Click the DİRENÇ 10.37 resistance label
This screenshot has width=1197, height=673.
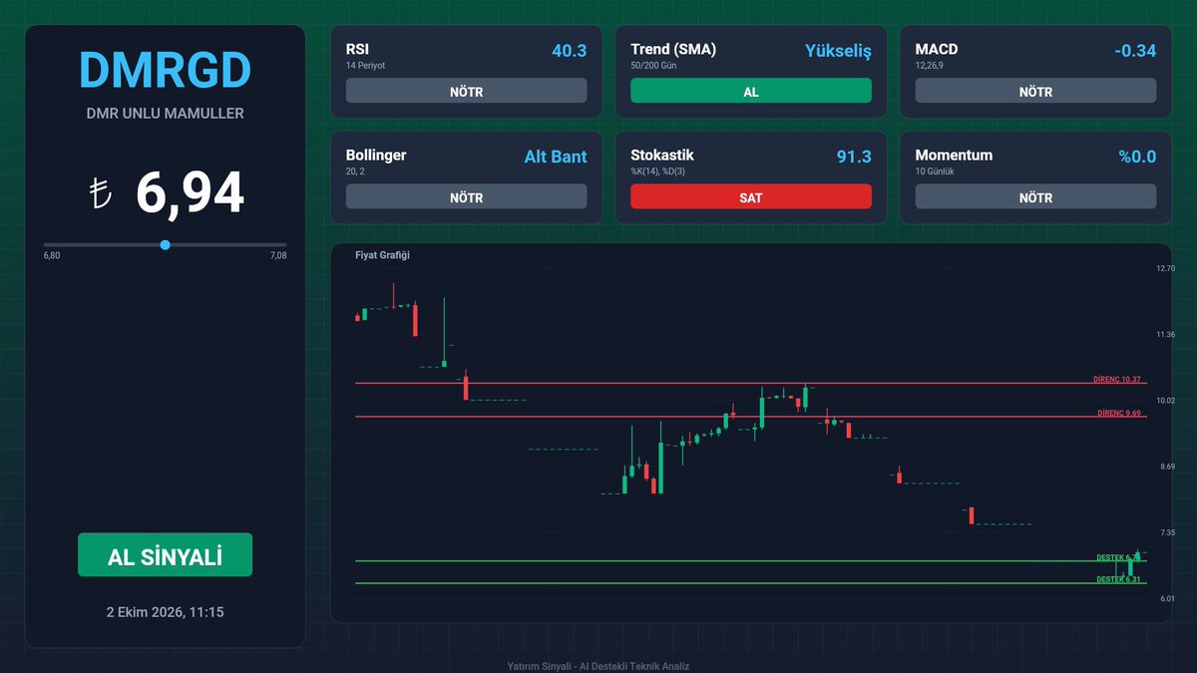tap(1117, 380)
